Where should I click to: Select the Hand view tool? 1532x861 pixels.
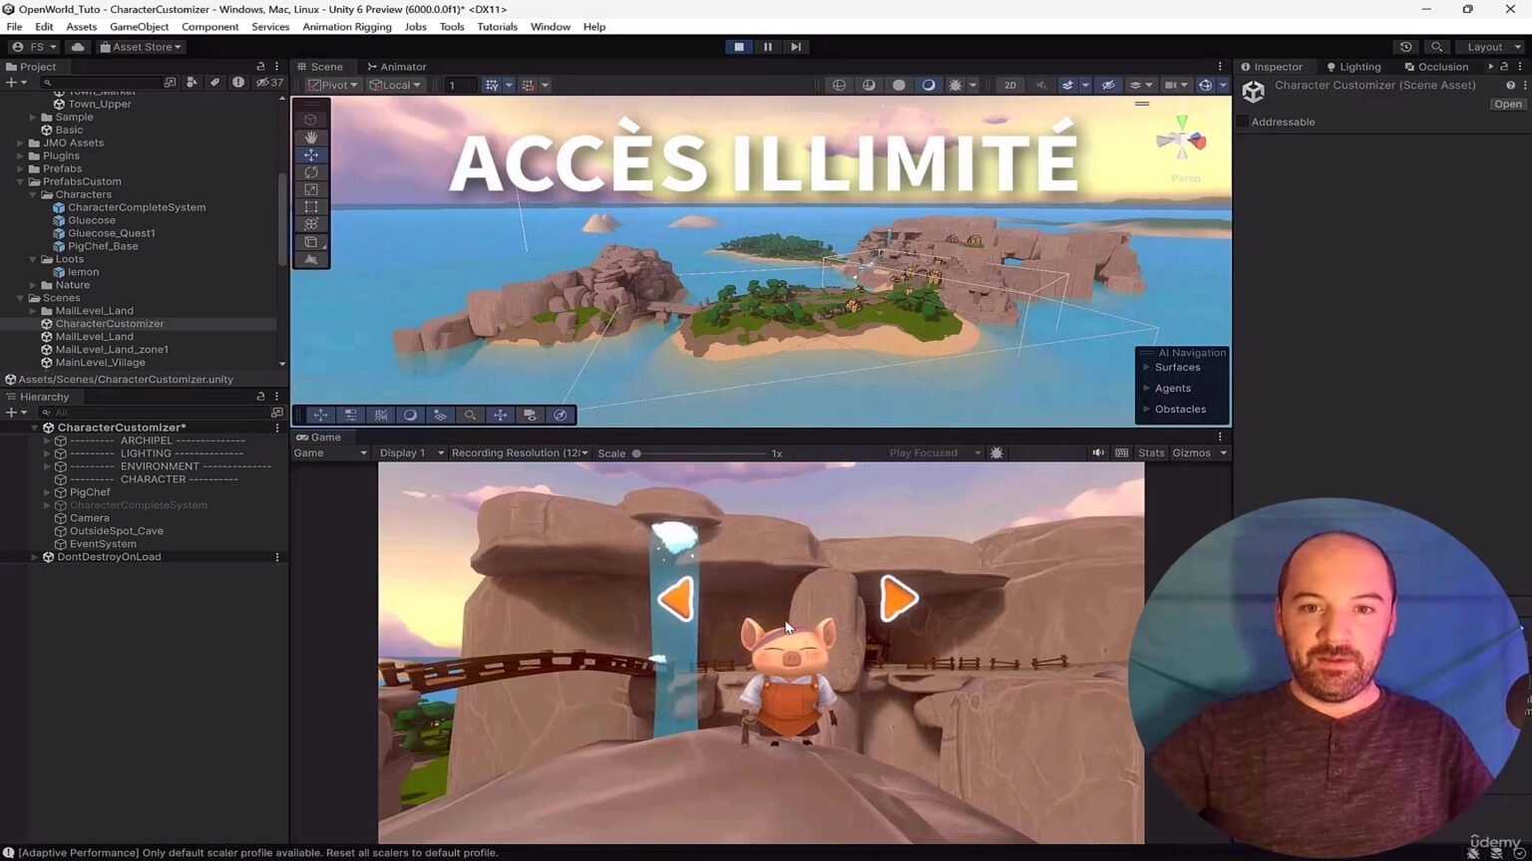(x=310, y=138)
